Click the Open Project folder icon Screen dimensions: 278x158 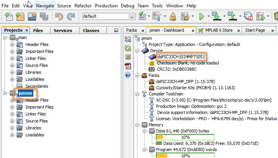click(x=32, y=17)
